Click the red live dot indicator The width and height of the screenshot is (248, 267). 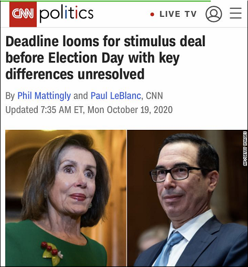point(152,14)
